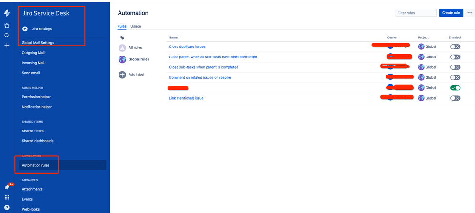Open the app switcher grid icon
Screen dimensions: 475x213
(x=7, y=198)
